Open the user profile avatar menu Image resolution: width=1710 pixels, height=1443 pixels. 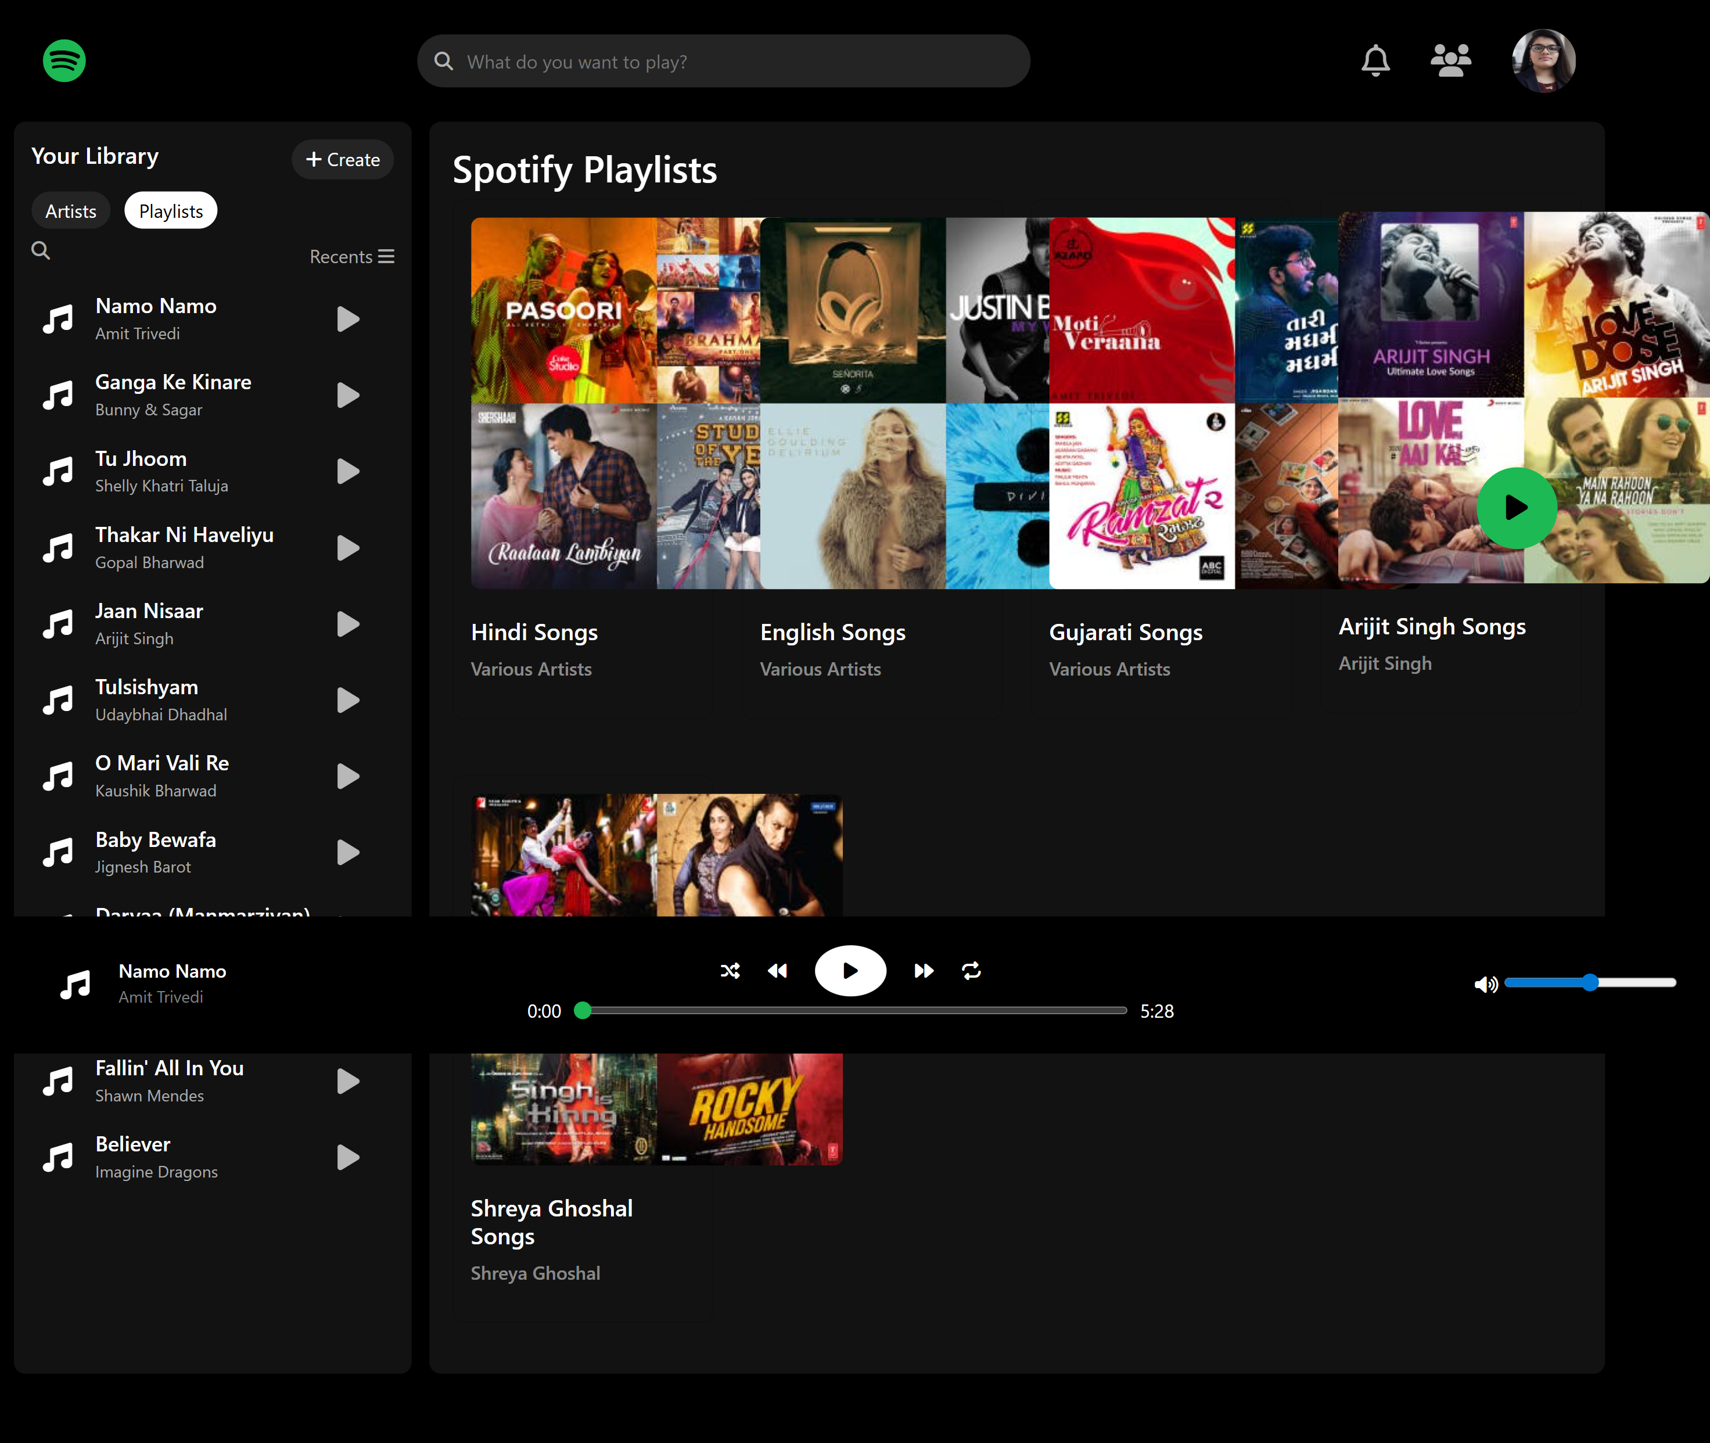pyautogui.click(x=1543, y=62)
